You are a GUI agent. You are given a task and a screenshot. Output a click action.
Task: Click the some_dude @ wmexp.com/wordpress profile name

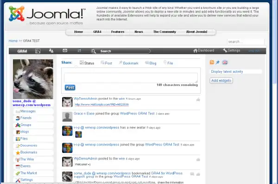click(x=32, y=103)
